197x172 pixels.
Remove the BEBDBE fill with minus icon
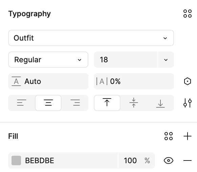tap(188, 160)
